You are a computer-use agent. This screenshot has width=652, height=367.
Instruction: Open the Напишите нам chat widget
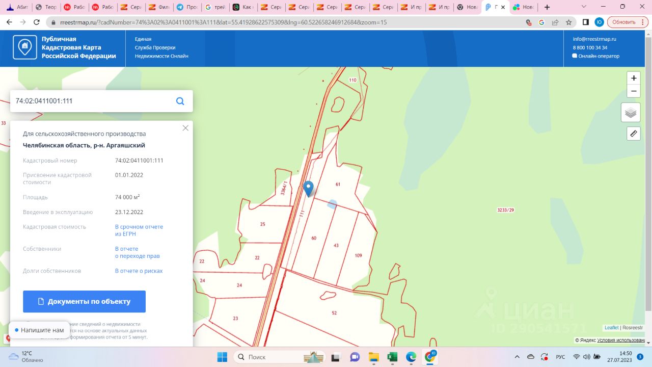click(39, 330)
